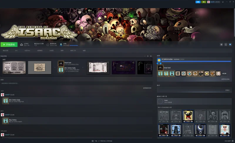235x143 pixels.
Task: Click the small achievement progress bar near play button
Action: (x=74, y=45)
